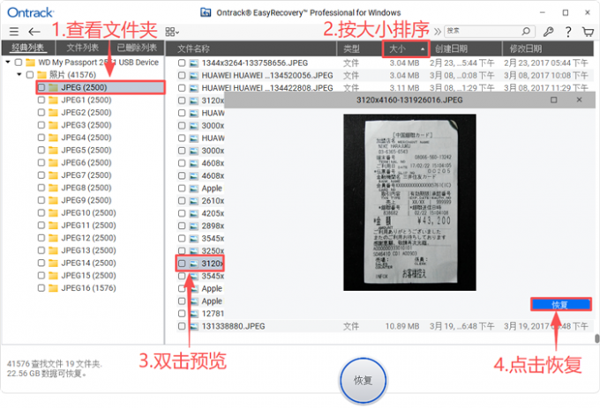This screenshot has width=600, height=408.
Task: Collapse the WD My Passport device node
Action: tap(8, 62)
